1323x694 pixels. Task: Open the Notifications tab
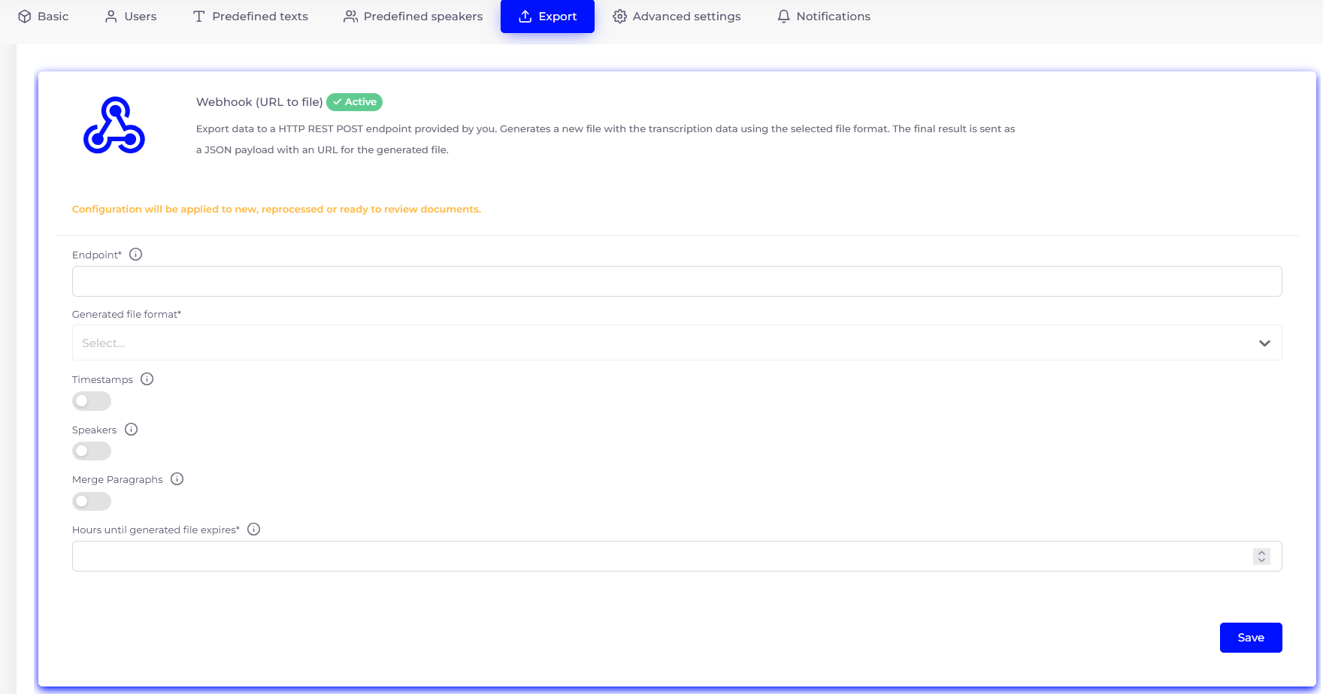(x=824, y=17)
